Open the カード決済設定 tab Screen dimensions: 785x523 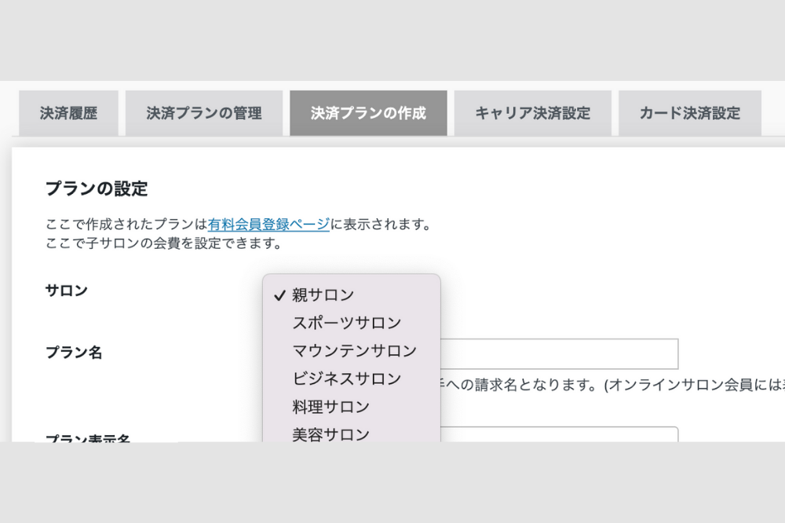[689, 113]
